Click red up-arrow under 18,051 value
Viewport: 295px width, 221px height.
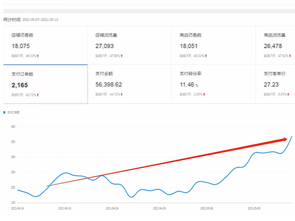click(x=206, y=56)
